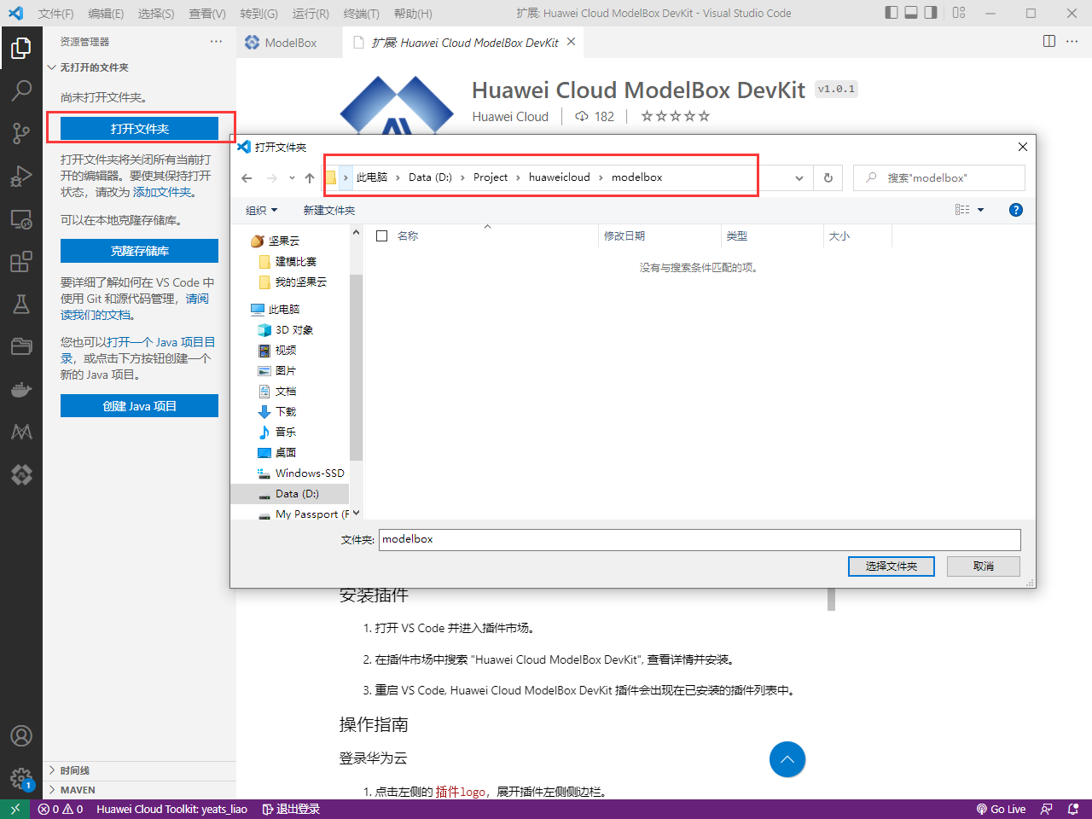Cancel the open folder dialog

pos(984,566)
